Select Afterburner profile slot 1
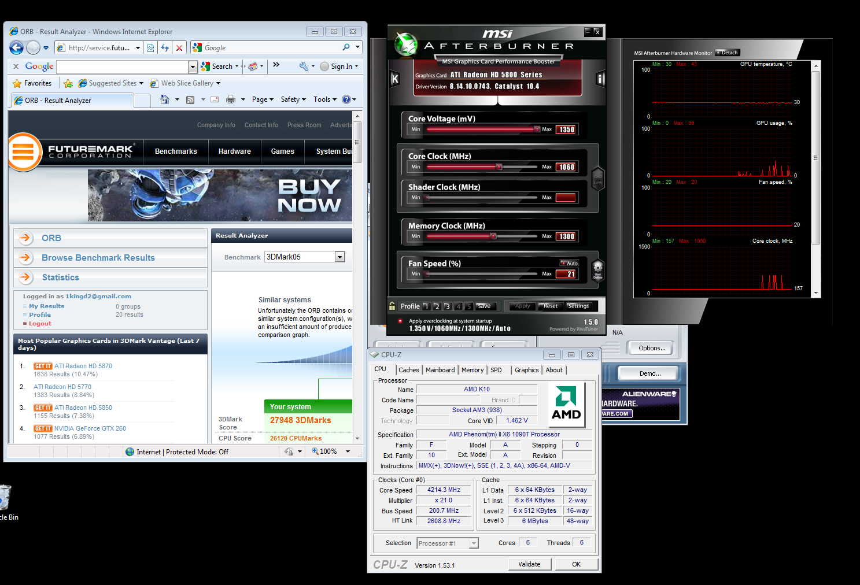 point(426,306)
